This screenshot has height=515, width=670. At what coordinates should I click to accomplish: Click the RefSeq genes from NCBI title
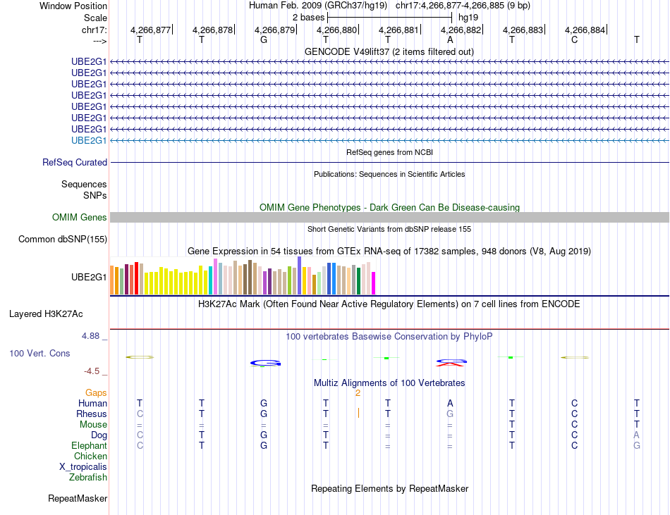click(390, 152)
